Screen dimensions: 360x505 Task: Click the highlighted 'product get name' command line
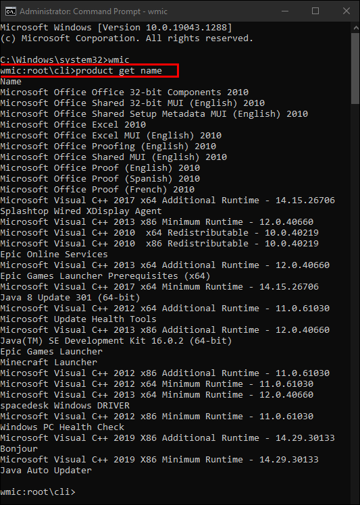pos(89,70)
